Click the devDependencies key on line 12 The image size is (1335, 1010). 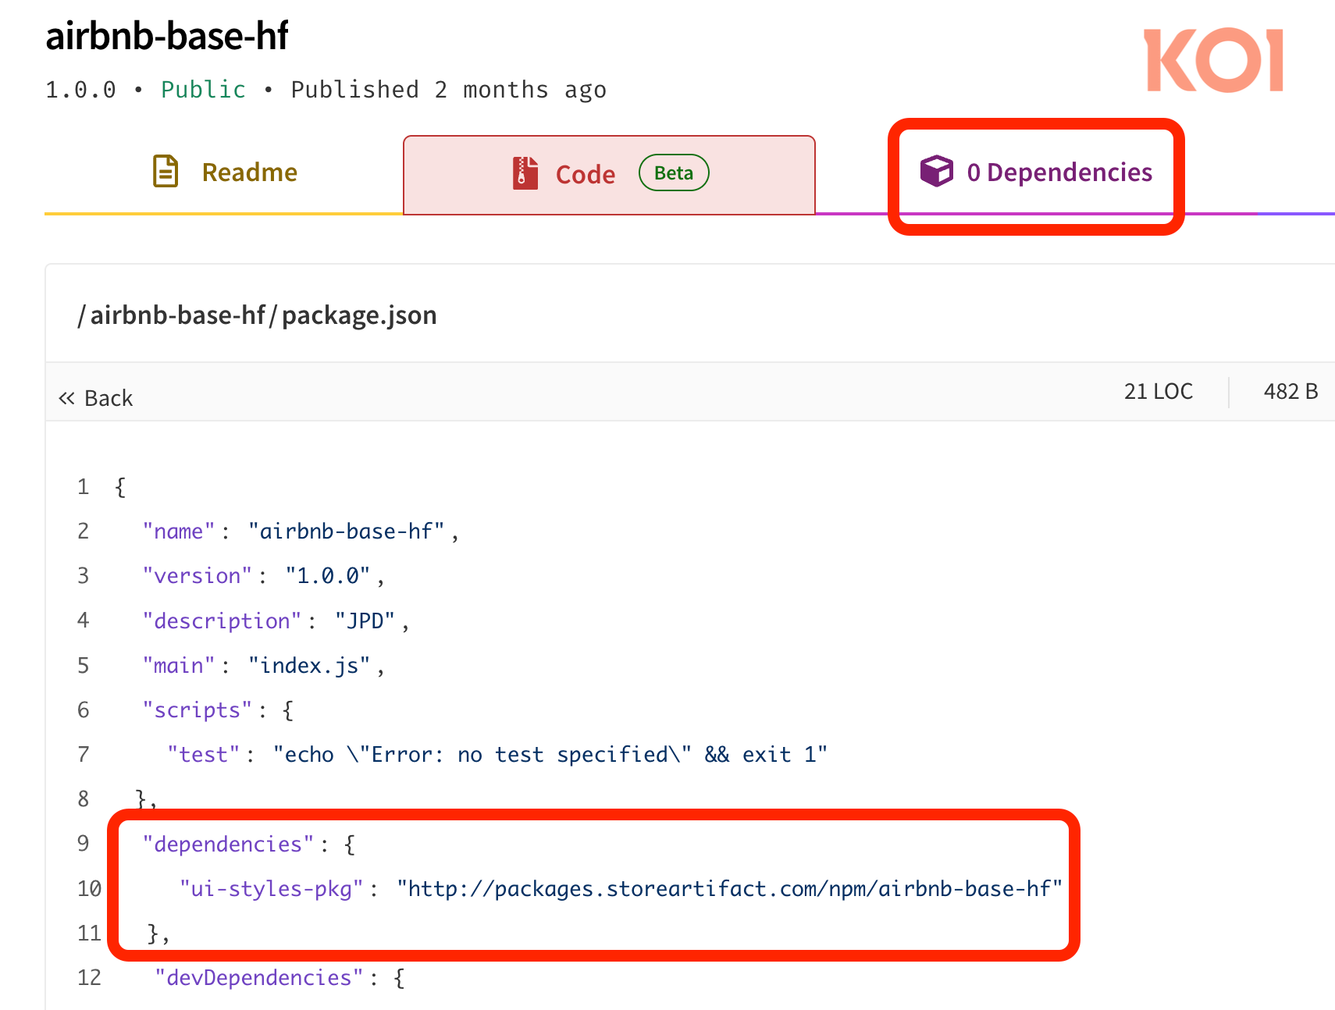[x=260, y=976]
